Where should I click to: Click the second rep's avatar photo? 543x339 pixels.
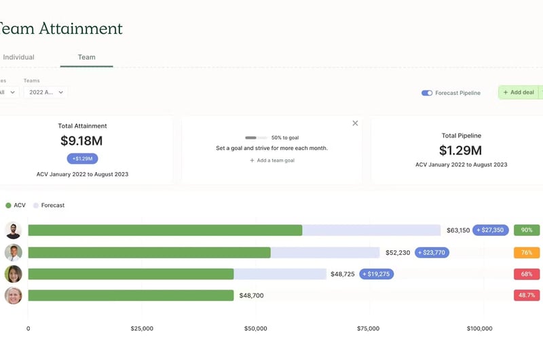click(14, 252)
